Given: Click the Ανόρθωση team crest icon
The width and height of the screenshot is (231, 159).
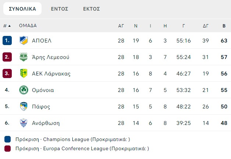Looking at the screenshot, I should tap(24, 123).
